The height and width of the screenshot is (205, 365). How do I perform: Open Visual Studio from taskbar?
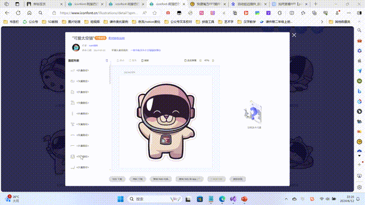click(233, 199)
